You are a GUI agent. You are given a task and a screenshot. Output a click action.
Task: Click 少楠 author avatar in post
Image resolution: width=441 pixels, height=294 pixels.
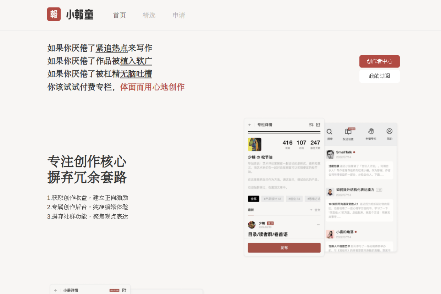tap(252, 225)
